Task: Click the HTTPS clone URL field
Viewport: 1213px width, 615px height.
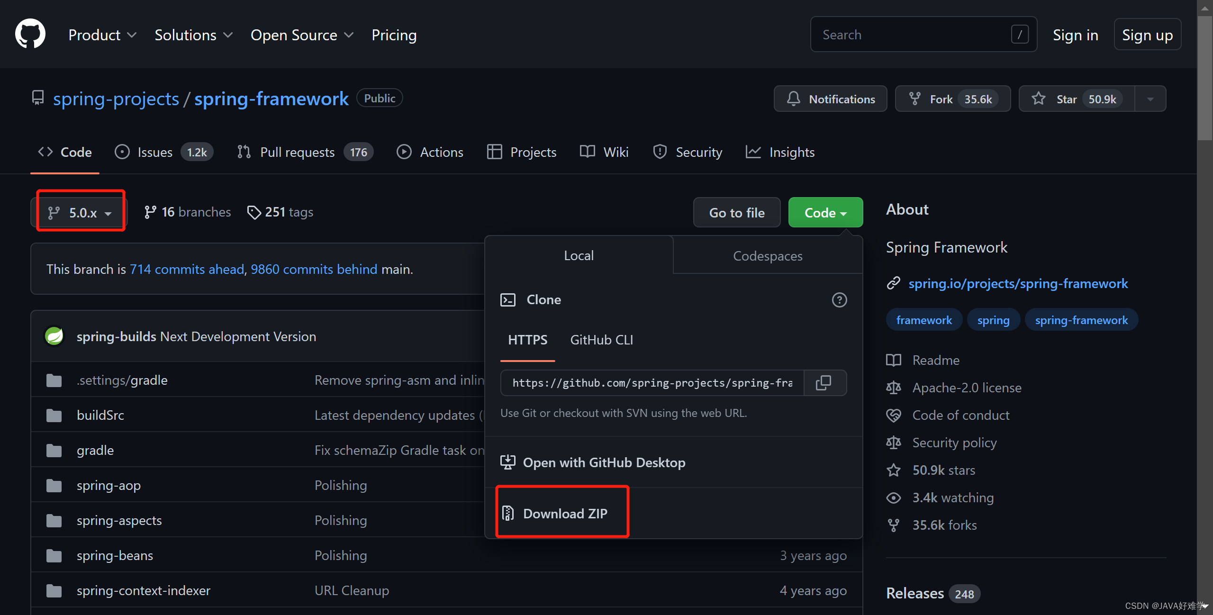Action: [652, 383]
